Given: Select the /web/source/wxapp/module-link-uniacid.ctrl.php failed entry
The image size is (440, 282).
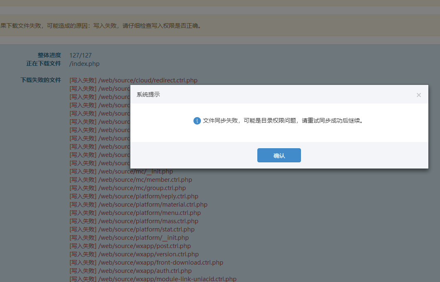Looking at the screenshot, I should (x=153, y=279).
